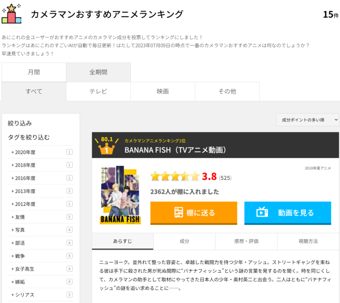Click the orange 棚に送る button
The image size is (340, 303).
click(194, 213)
